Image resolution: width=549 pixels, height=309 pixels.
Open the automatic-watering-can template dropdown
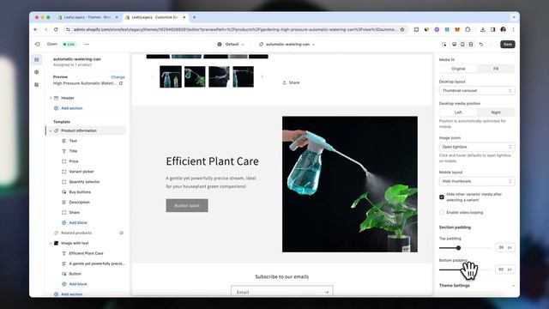tap(287, 45)
